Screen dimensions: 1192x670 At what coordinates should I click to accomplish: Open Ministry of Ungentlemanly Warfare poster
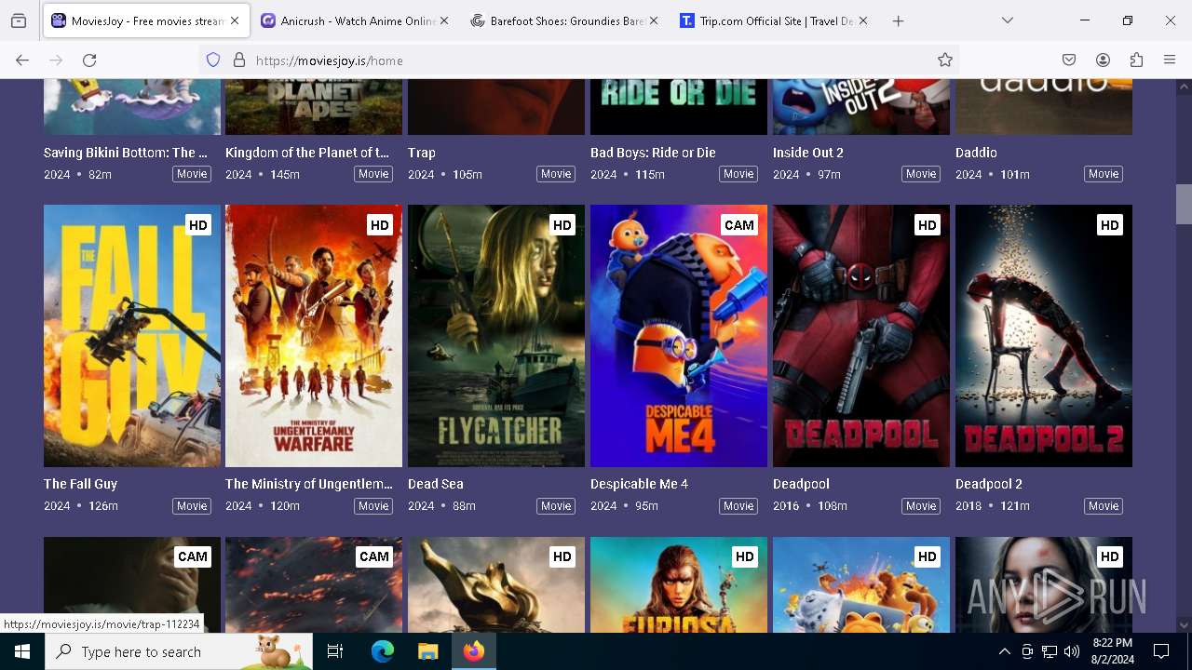click(314, 336)
